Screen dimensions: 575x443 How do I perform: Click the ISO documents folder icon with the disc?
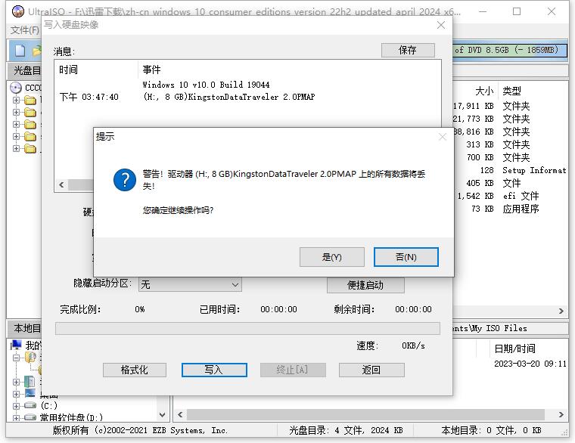pos(30,358)
